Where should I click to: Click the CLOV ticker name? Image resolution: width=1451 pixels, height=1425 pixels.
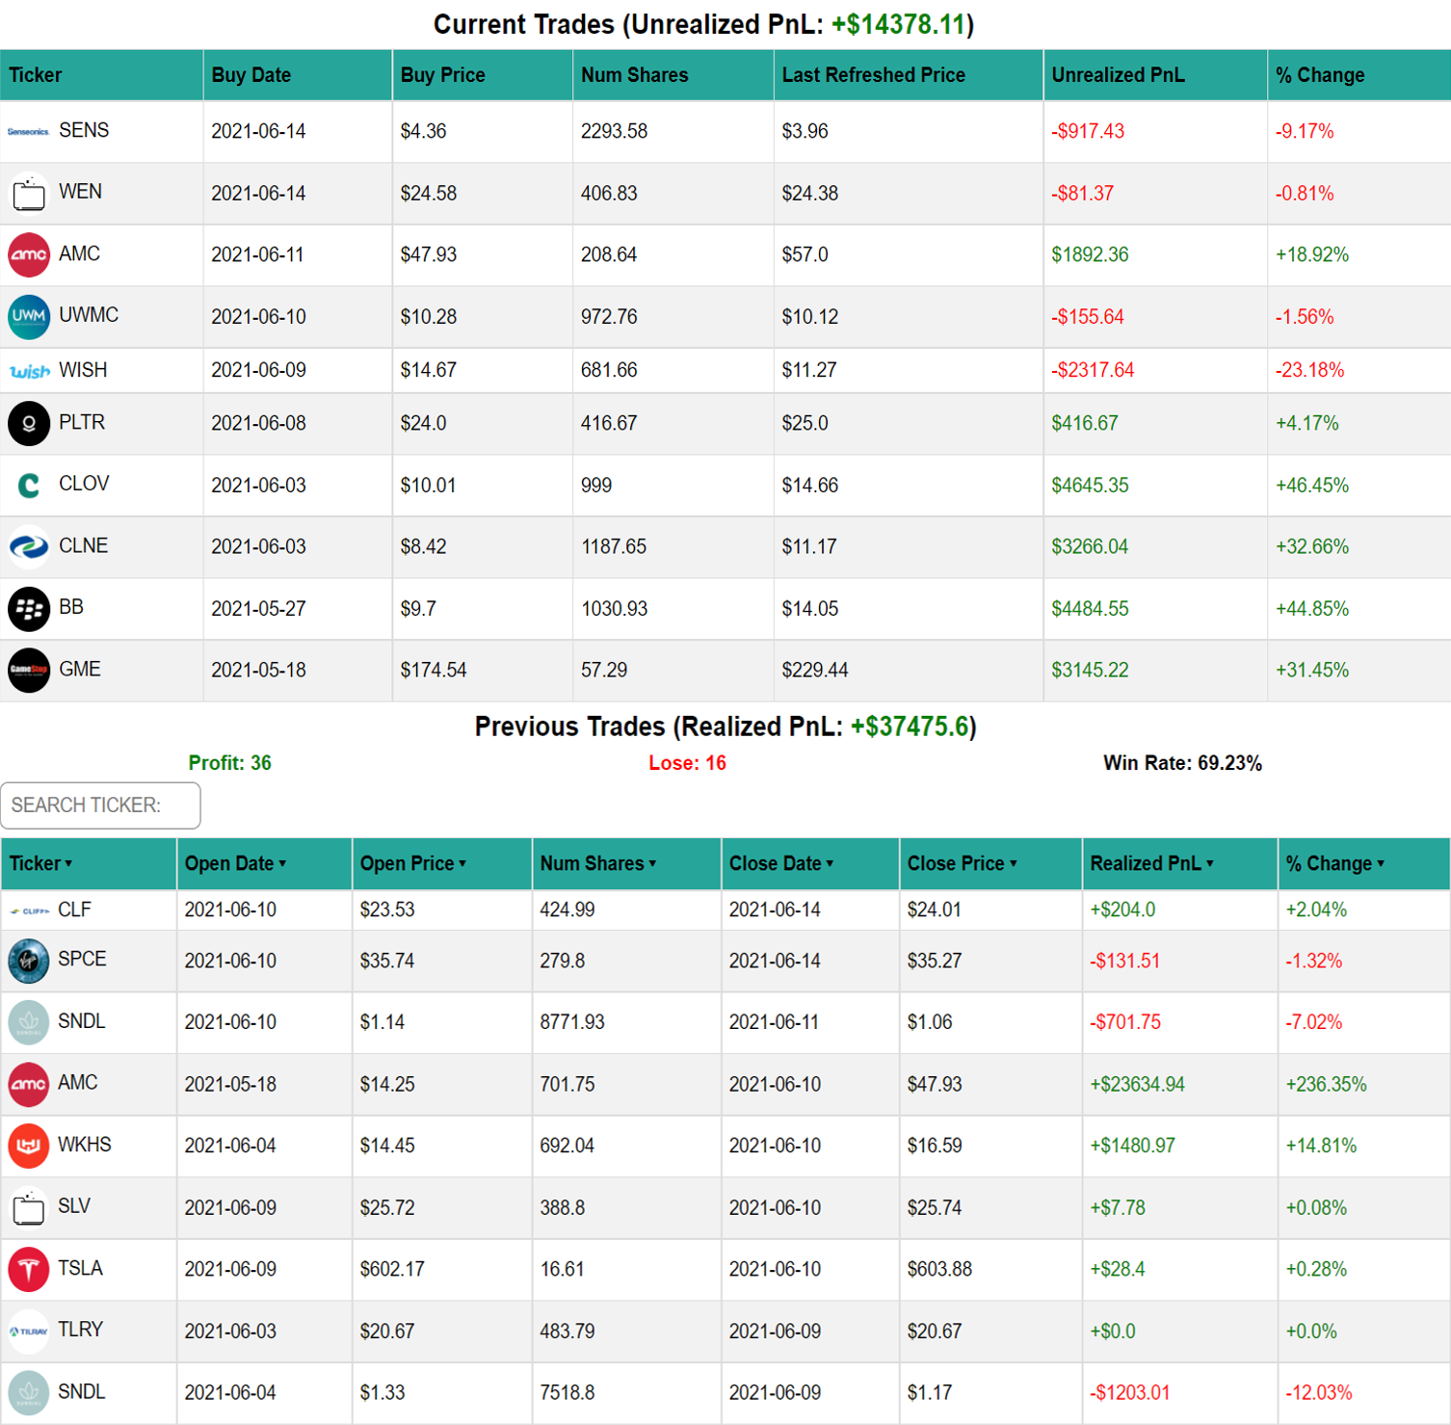coord(84,484)
